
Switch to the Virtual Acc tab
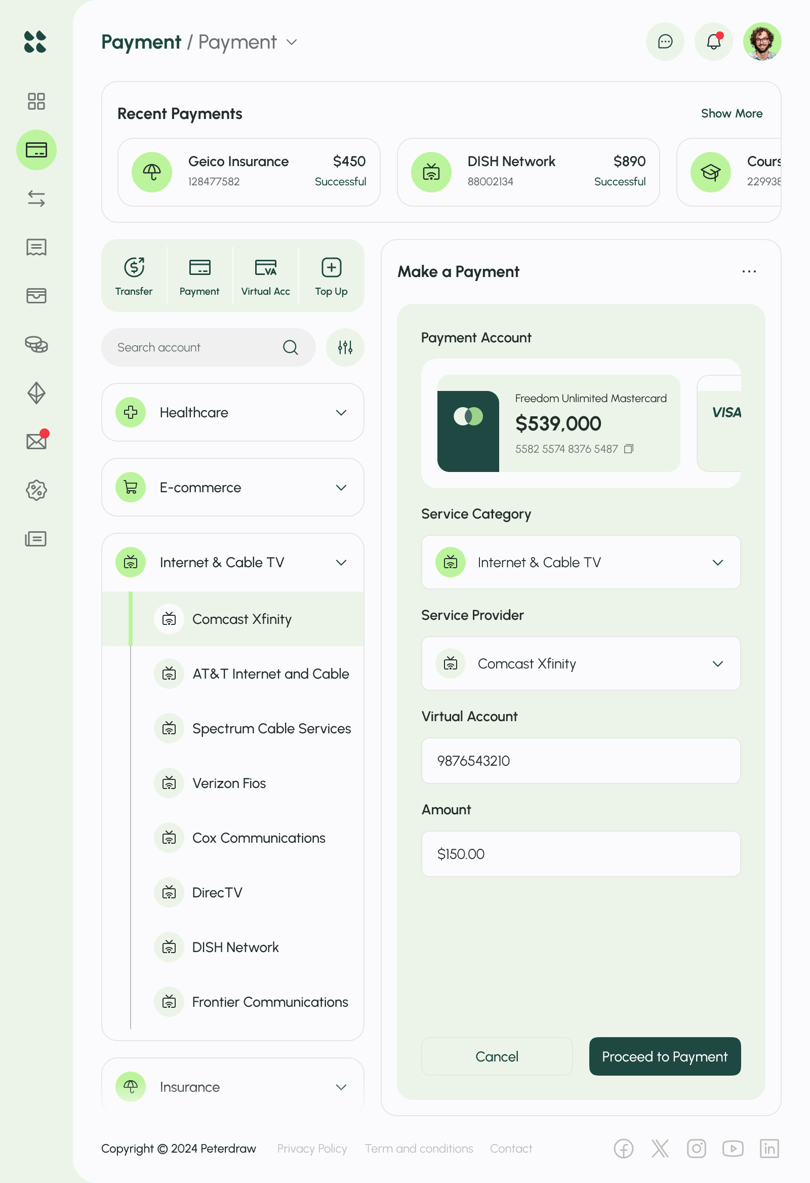(265, 275)
